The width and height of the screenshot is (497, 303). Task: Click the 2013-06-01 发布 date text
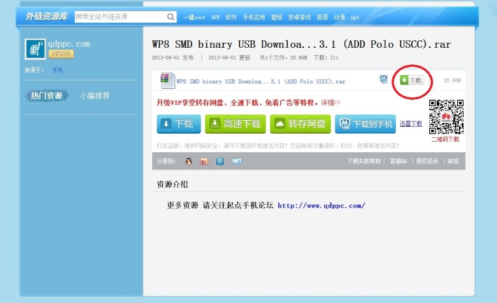point(173,58)
